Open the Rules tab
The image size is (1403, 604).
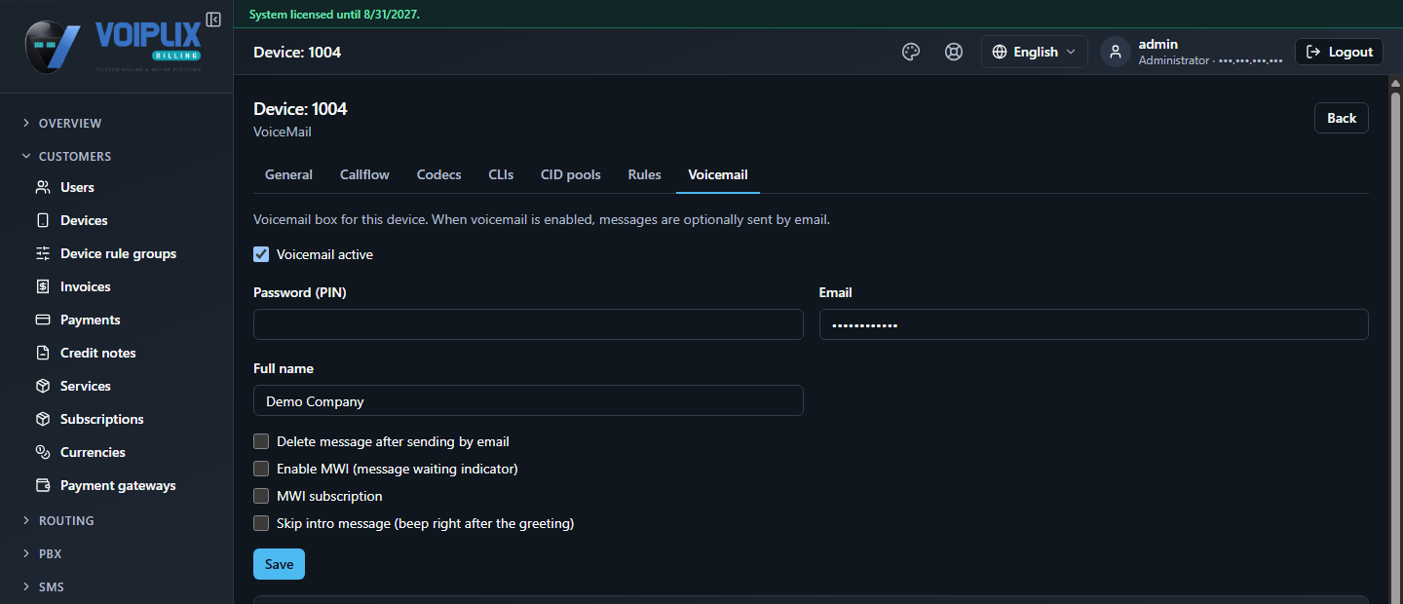pos(645,174)
